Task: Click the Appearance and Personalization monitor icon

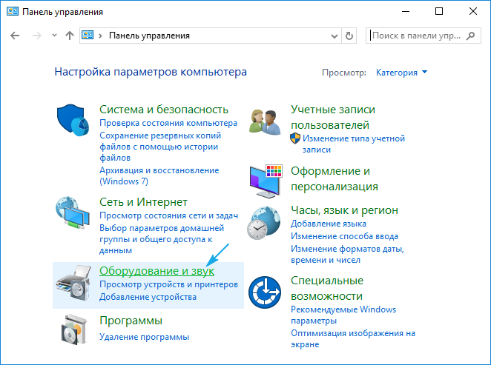Action: (x=266, y=179)
